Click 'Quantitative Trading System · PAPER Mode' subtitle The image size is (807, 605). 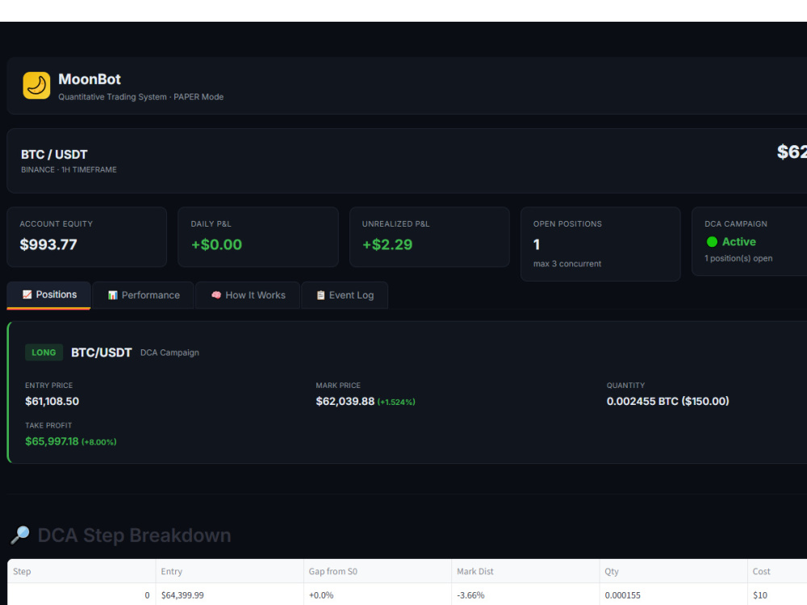140,97
